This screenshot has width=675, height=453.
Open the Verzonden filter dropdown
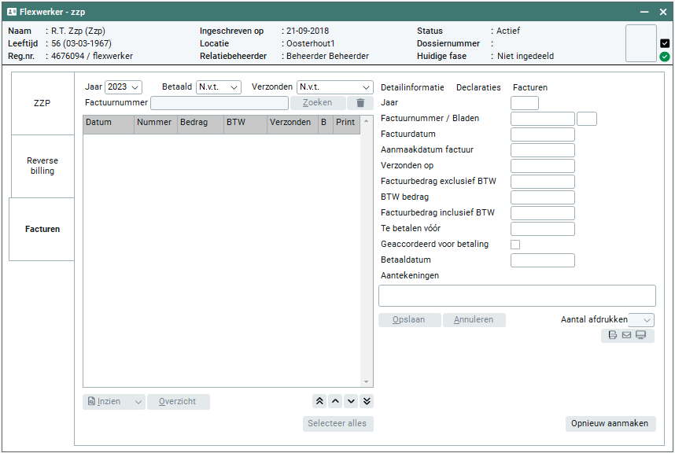(334, 87)
